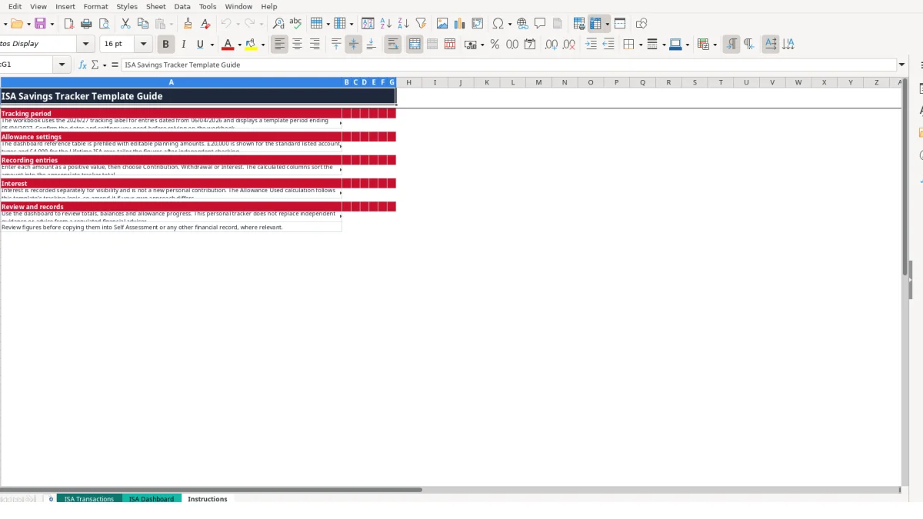
Task: Click the Insert Hyperlink globe icon
Action: (522, 24)
